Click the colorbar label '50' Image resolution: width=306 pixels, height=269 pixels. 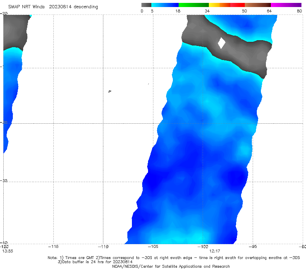click(x=244, y=11)
